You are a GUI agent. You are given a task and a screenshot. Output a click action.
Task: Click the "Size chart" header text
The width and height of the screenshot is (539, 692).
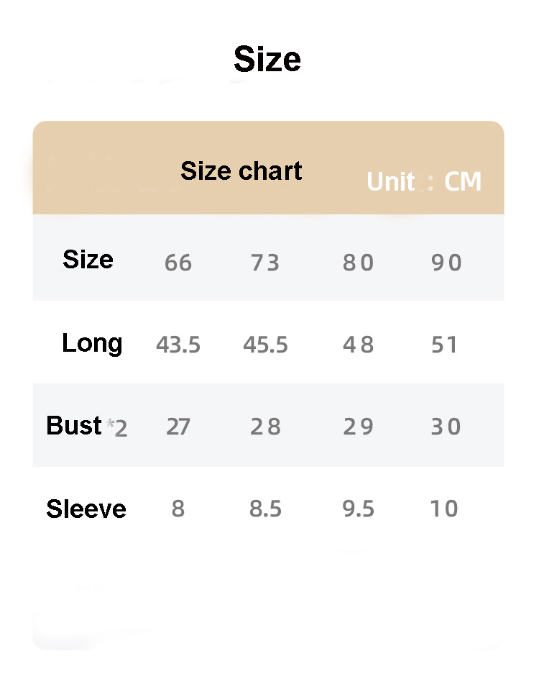pyautogui.click(x=241, y=171)
